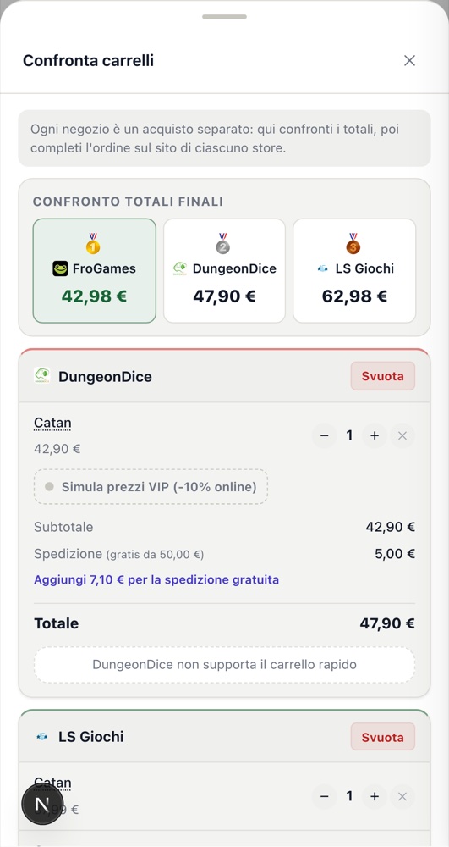The width and height of the screenshot is (449, 847).
Task: Click the bronze medal icon above LS Giochi
Action: [353, 244]
